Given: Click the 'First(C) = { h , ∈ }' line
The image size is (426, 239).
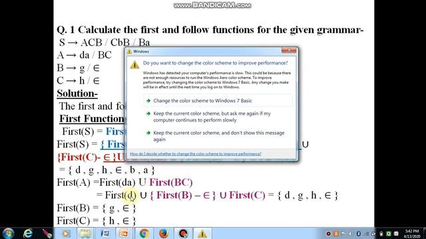Looking at the screenshot, I should pos(96,220).
